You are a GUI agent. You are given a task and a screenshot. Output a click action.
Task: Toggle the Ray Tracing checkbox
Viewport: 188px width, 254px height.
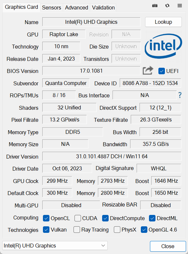pyautogui.click(x=77, y=230)
